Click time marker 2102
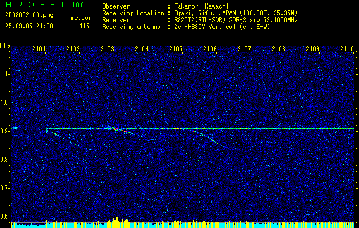Image resolution: width=359 pixels, height=228 pixels. point(73,48)
